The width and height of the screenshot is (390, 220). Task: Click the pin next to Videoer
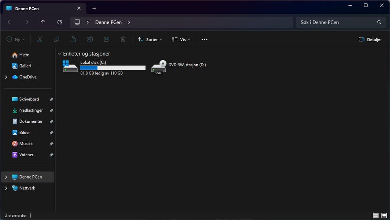point(52,155)
